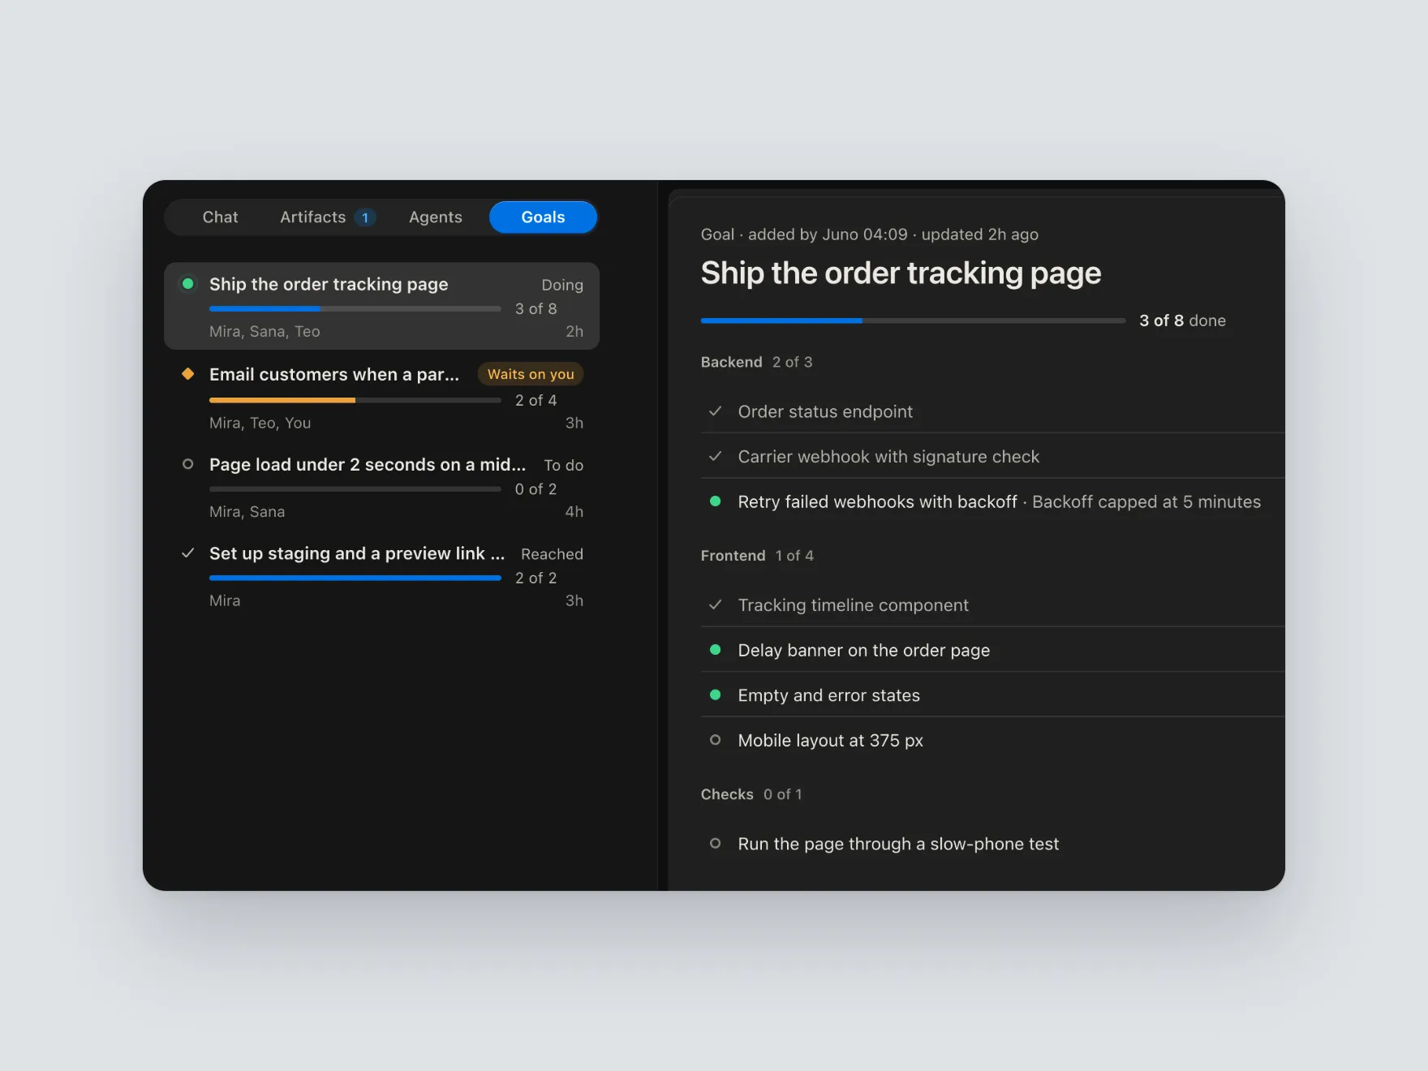Click the Checks section header
This screenshot has height=1071, width=1428.
click(x=751, y=794)
